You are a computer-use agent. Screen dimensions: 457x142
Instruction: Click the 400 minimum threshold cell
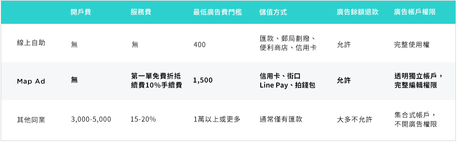point(200,45)
